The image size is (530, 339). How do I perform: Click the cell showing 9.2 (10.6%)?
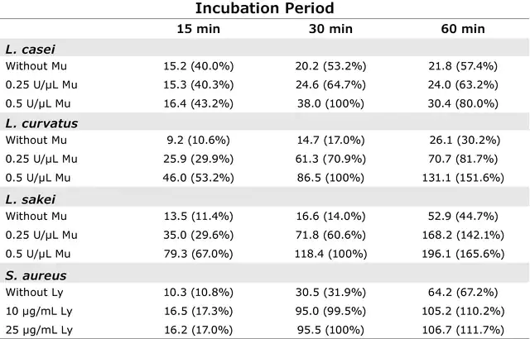coord(197,141)
